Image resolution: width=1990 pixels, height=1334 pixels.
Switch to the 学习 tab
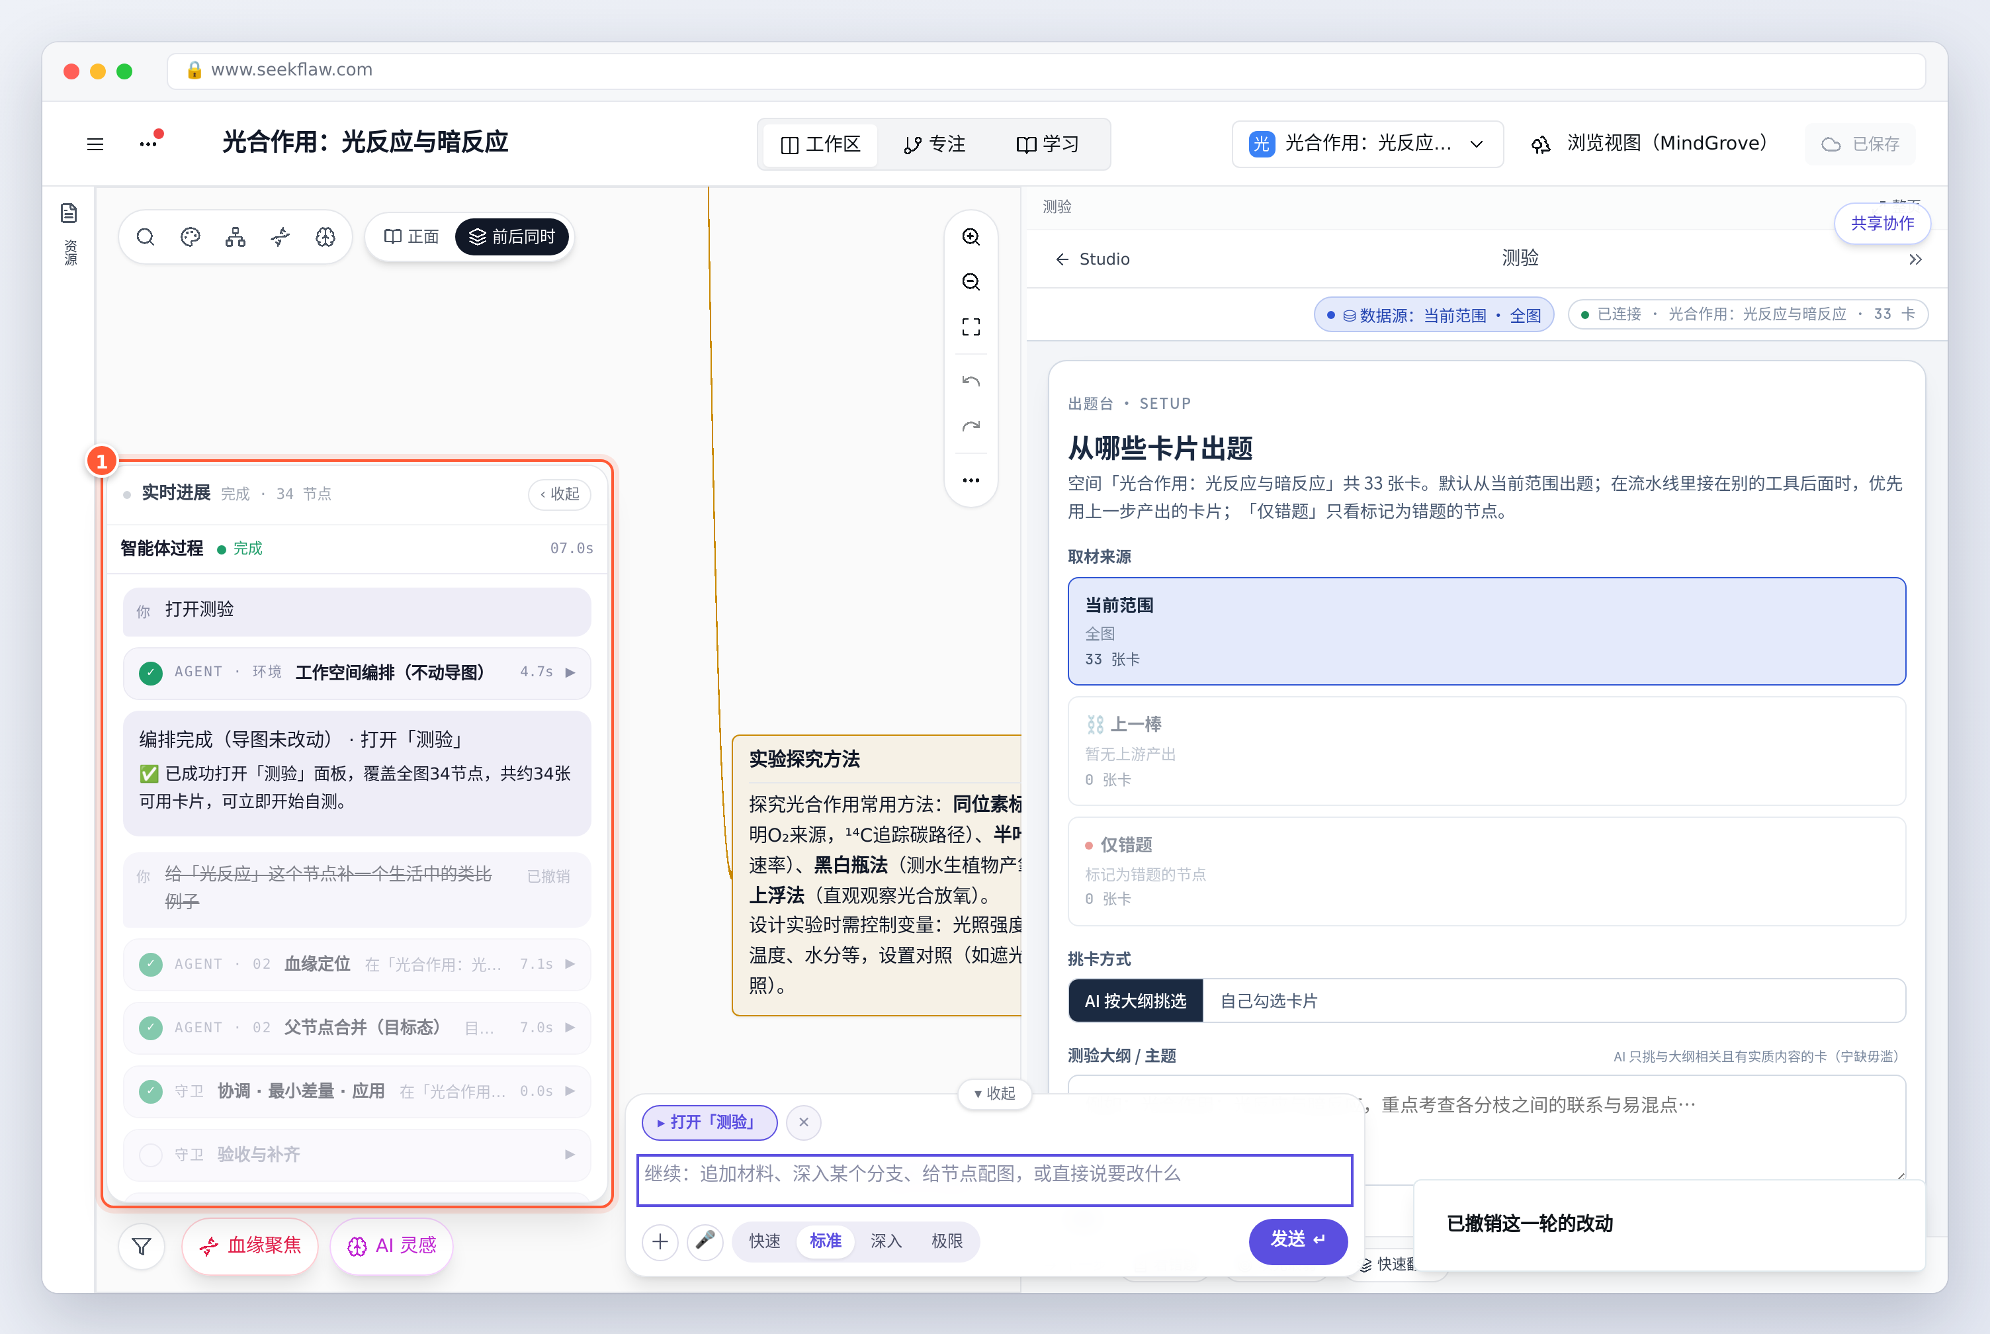(1047, 145)
